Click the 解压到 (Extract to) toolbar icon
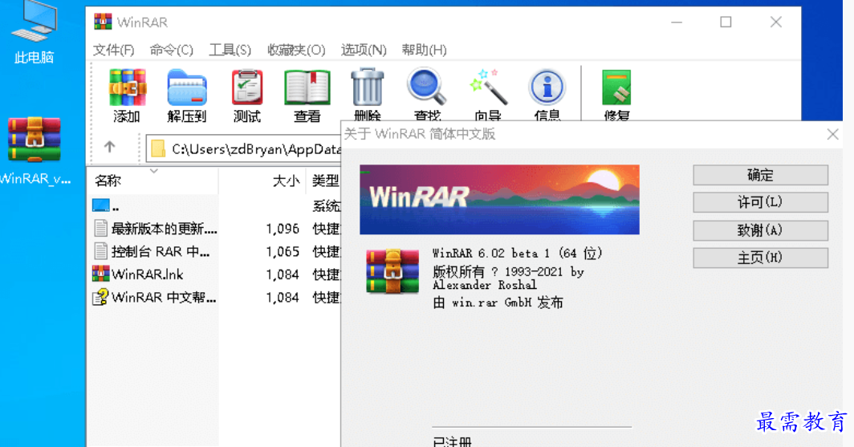The image size is (854, 447). [x=187, y=87]
